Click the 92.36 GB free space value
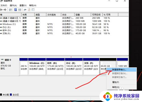This screenshot has height=102, width=142. [x=97, y=27]
